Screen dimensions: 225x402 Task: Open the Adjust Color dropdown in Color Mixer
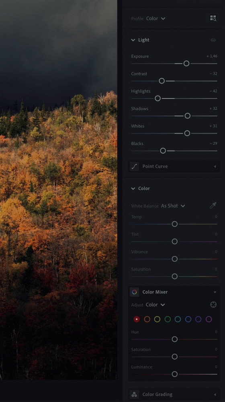pyautogui.click(x=155, y=305)
